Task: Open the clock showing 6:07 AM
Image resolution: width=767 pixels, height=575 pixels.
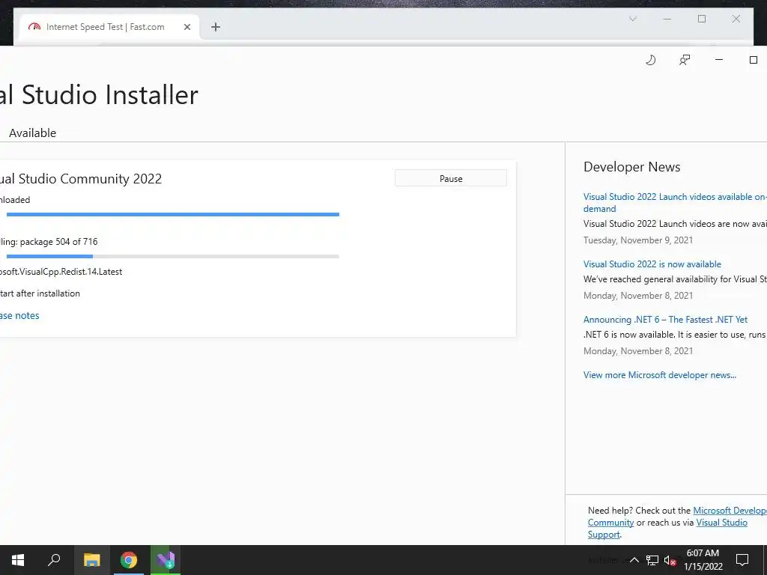Action: click(703, 560)
